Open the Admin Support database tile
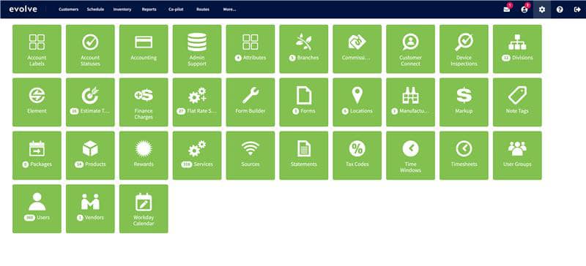Image resolution: width=586 pixels, height=266 pixels. click(197, 49)
